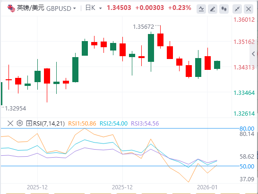Select the drawing pencil tool
This screenshot has width=258, height=194.
pos(213,9)
